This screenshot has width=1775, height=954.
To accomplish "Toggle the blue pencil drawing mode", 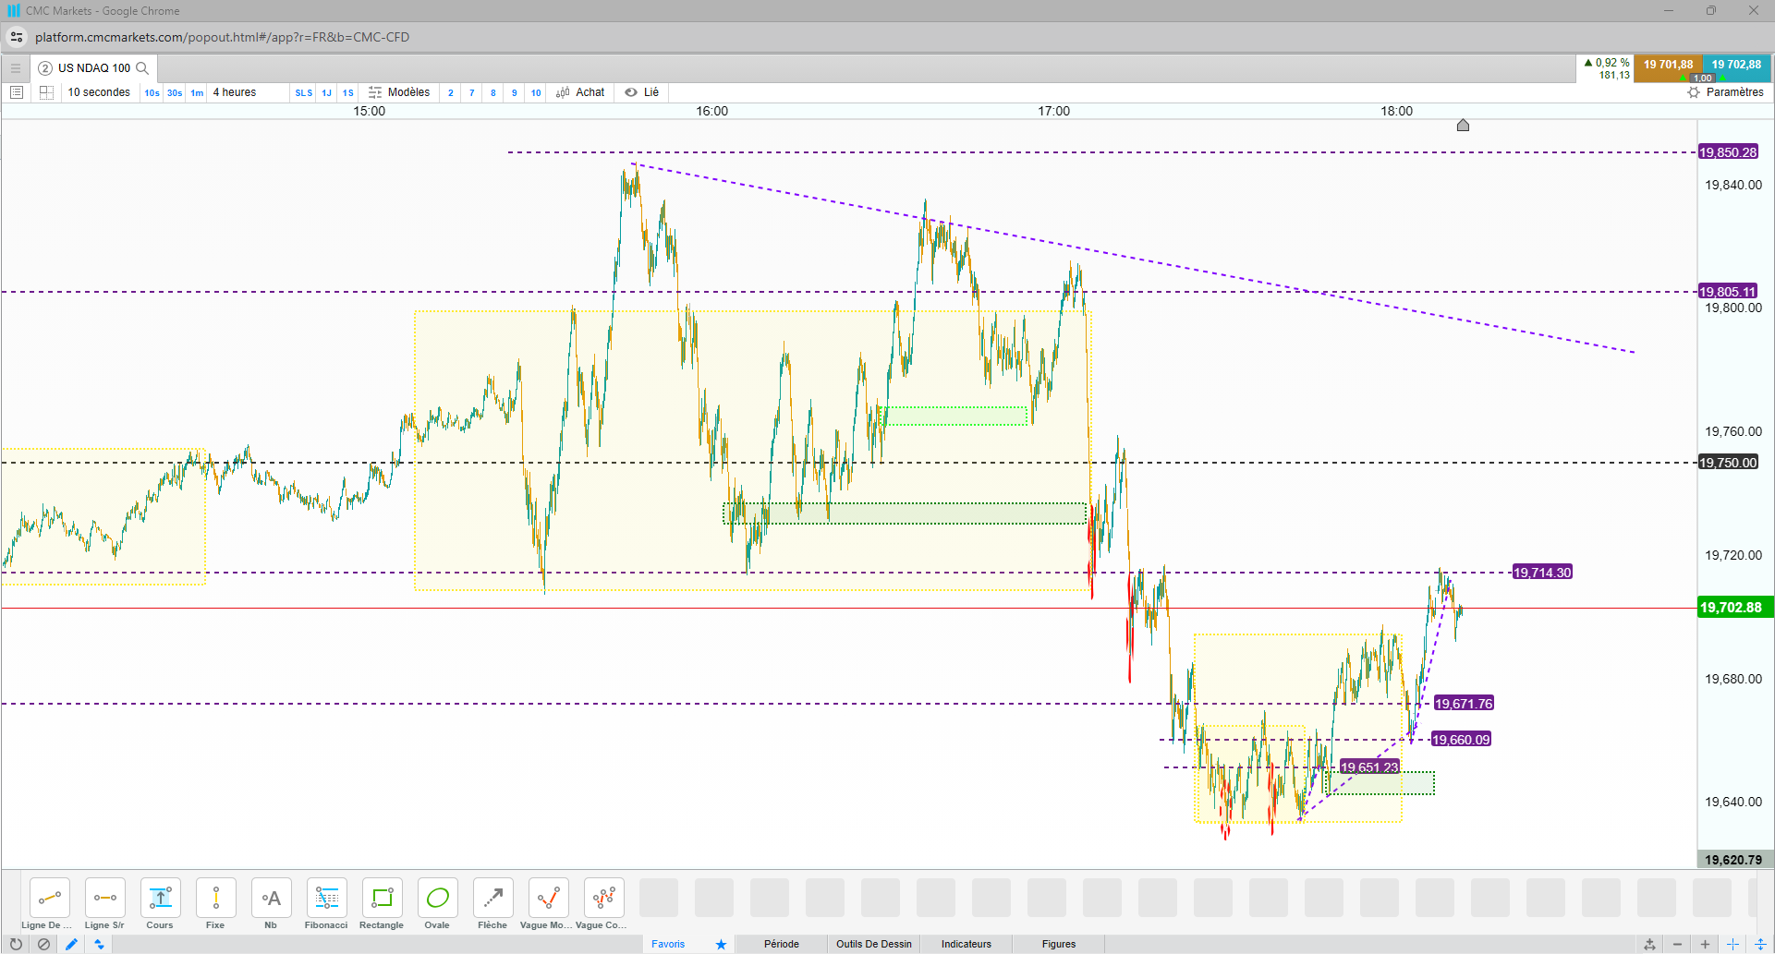I will (71, 944).
